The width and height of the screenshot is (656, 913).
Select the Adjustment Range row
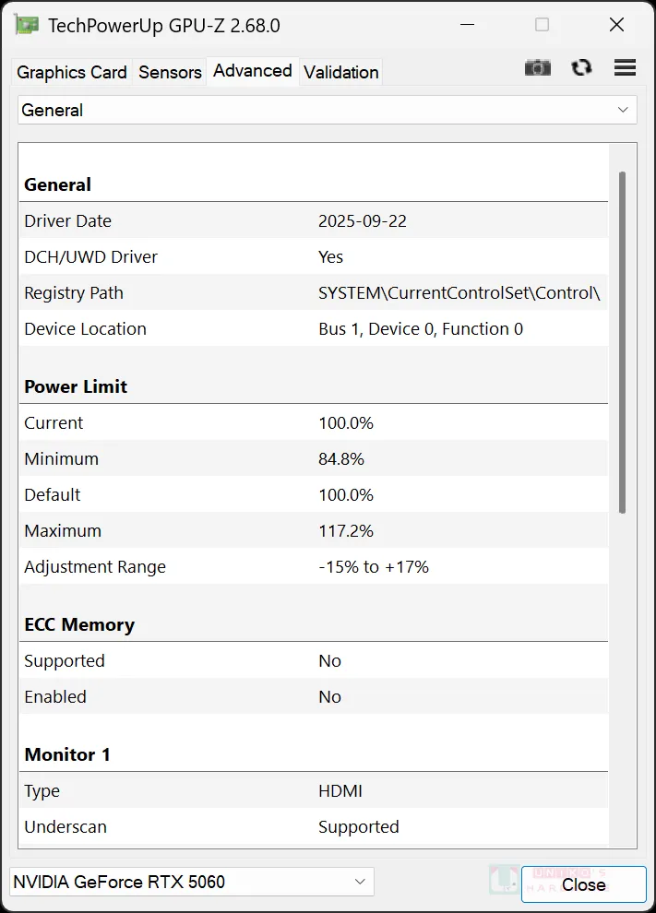click(314, 567)
